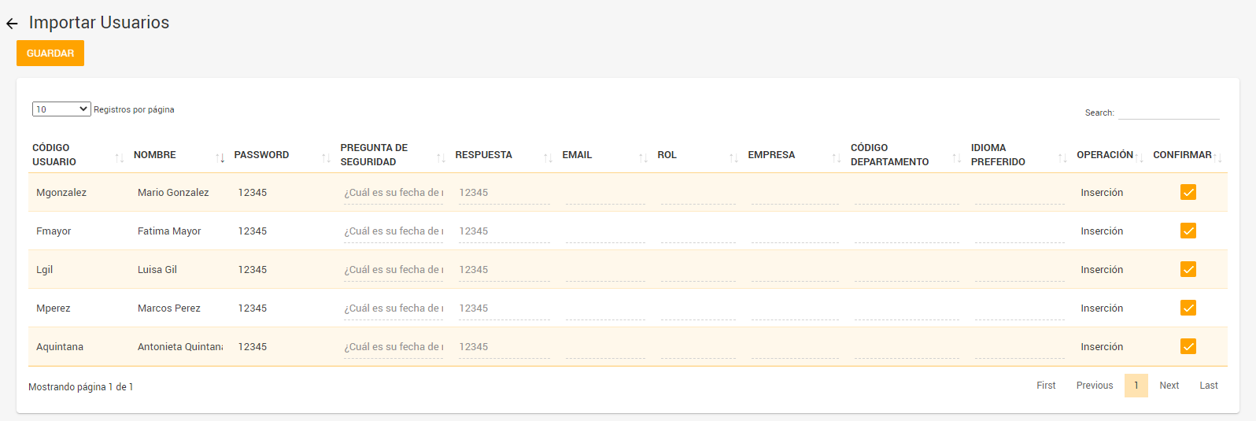This screenshot has width=1256, height=421.
Task: Edit the Respuesta field for Fmayor
Action: 504,231
